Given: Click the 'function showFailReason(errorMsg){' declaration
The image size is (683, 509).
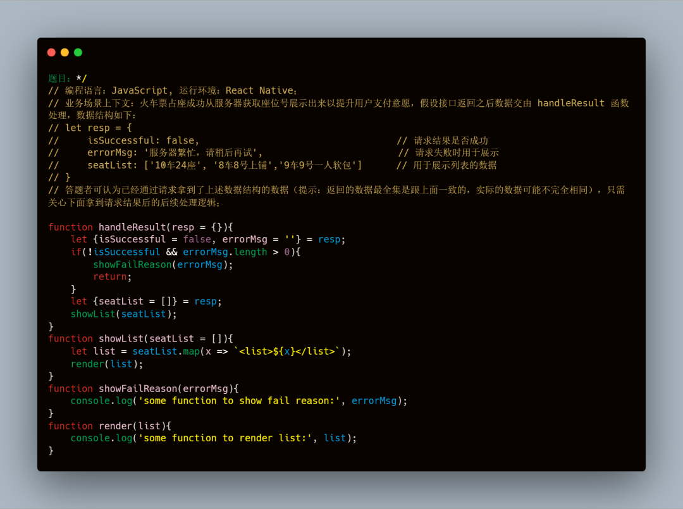Looking at the screenshot, I should pyautogui.click(x=144, y=389).
